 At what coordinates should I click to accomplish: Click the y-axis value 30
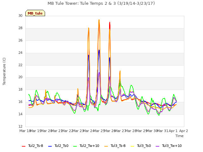coord(20,16)
